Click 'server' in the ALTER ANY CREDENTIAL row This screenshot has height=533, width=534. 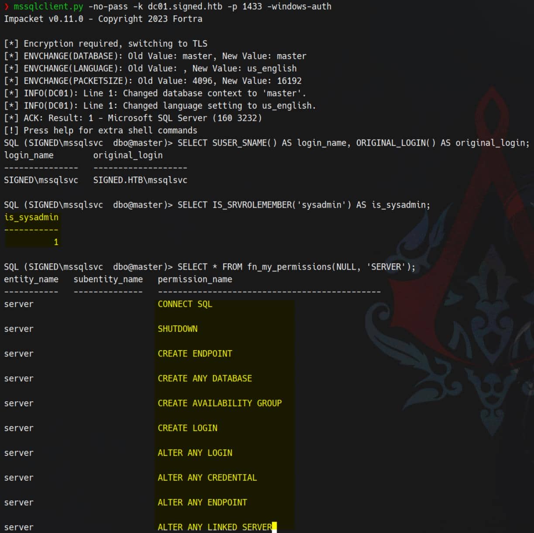tap(19, 478)
